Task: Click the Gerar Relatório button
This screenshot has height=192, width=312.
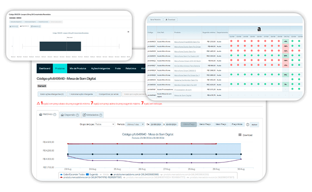Action: [x=155, y=19]
